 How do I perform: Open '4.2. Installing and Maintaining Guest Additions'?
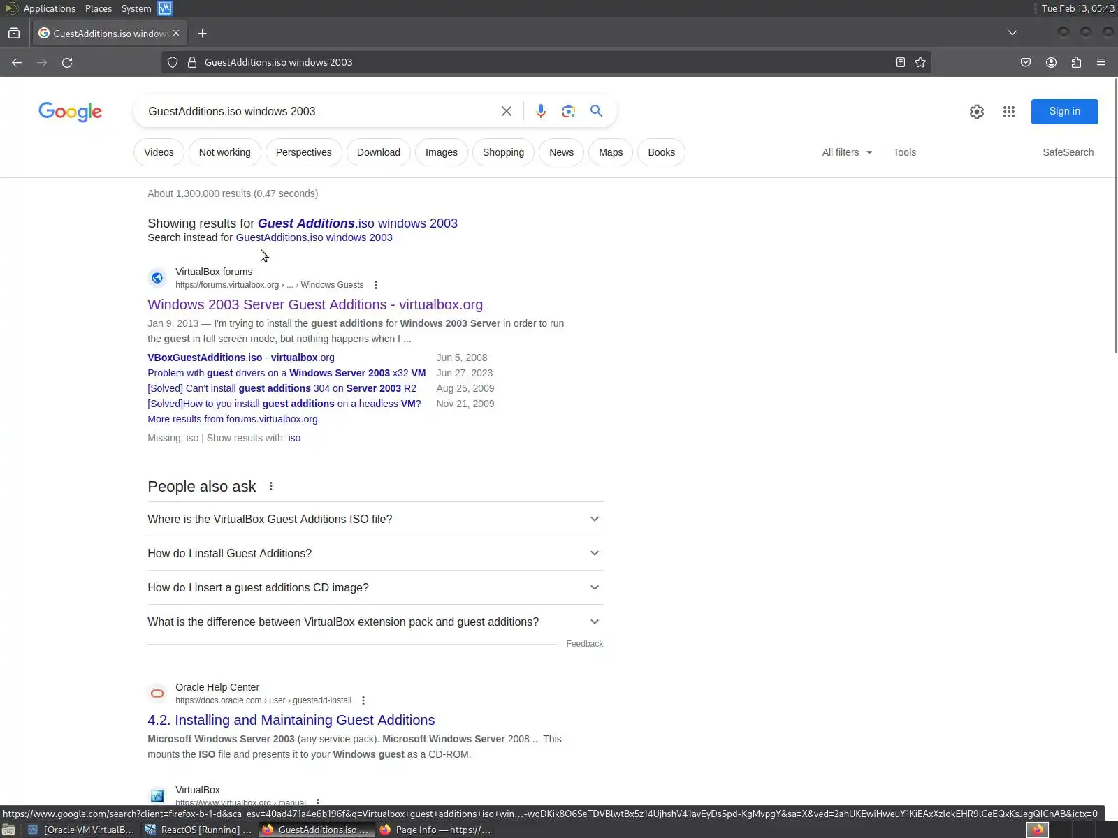tap(291, 720)
